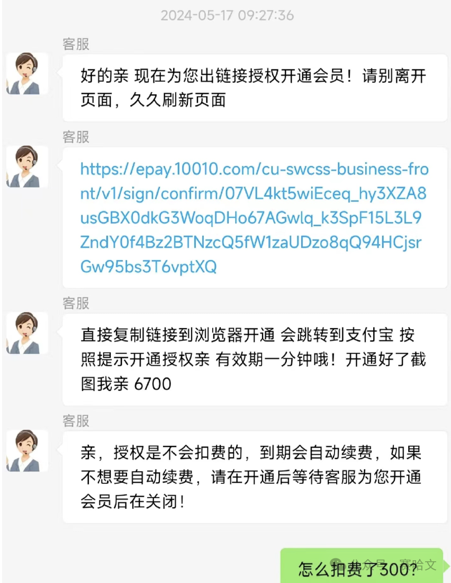Click the 'Gw95bs3T6vptXQ' link ending line
The width and height of the screenshot is (451, 583).
(x=149, y=267)
